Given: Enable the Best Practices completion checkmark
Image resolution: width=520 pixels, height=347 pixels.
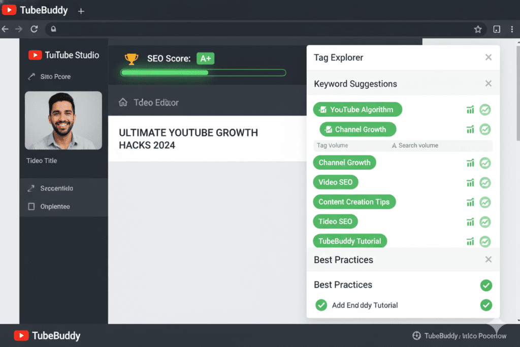Looking at the screenshot, I should 486,285.
